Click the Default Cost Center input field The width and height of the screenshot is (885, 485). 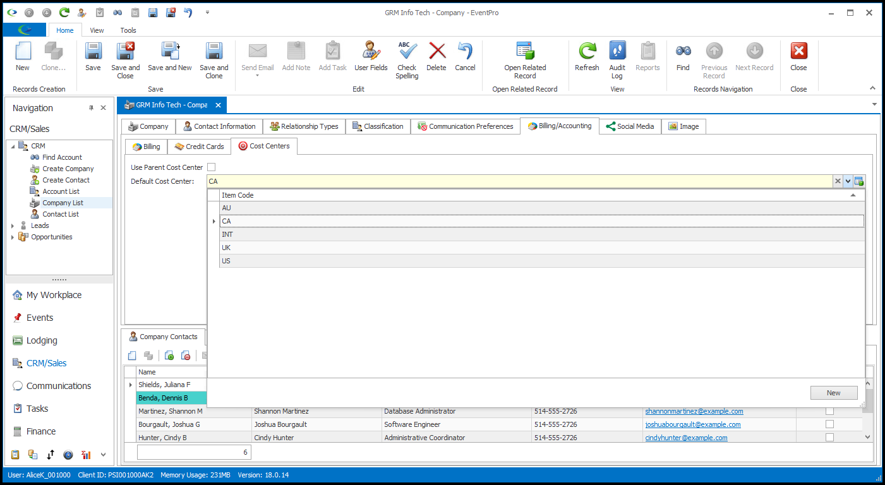click(x=519, y=181)
